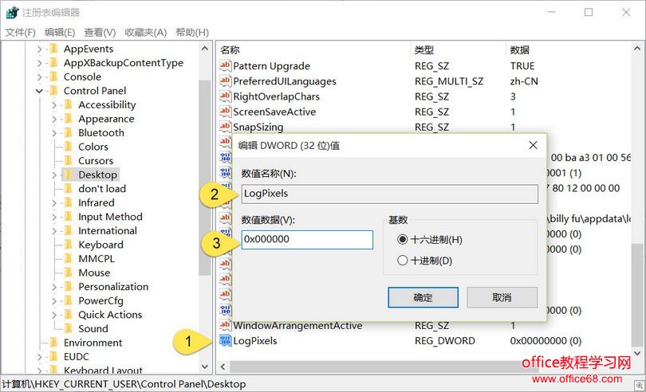Click the 类型 column header
646x392 pixels.
click(x=458, y=50)
